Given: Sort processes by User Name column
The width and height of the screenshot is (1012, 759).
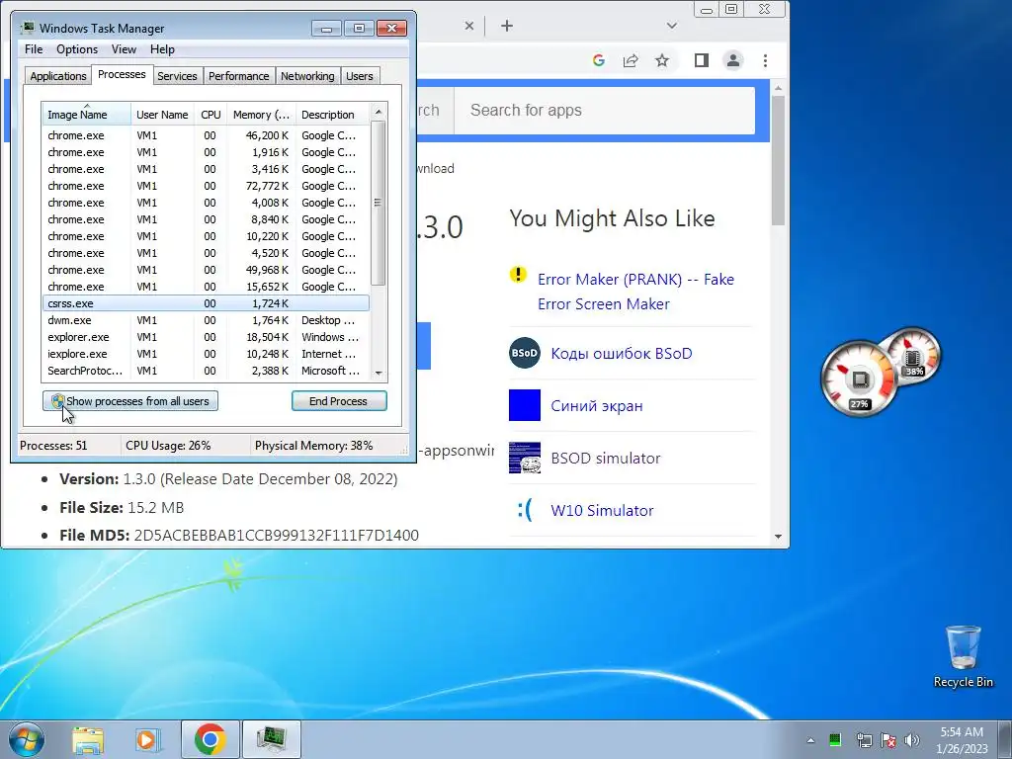Looking at the screenshot, I should (x=162, y=115).
